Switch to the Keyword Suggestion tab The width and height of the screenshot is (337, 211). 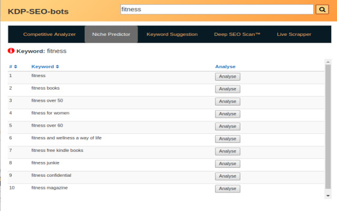[x=172, y=34]
